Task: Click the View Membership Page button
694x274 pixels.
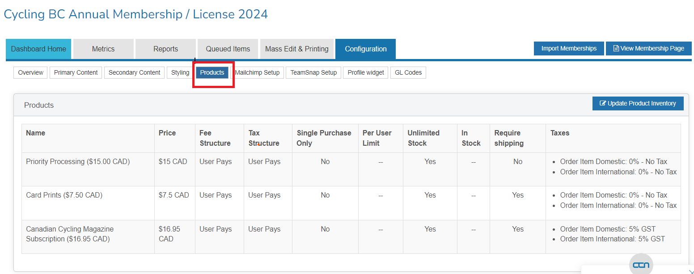Action: coord(648,49)
